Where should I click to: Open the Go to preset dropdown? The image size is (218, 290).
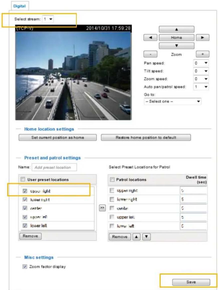(x=172, y=101)
